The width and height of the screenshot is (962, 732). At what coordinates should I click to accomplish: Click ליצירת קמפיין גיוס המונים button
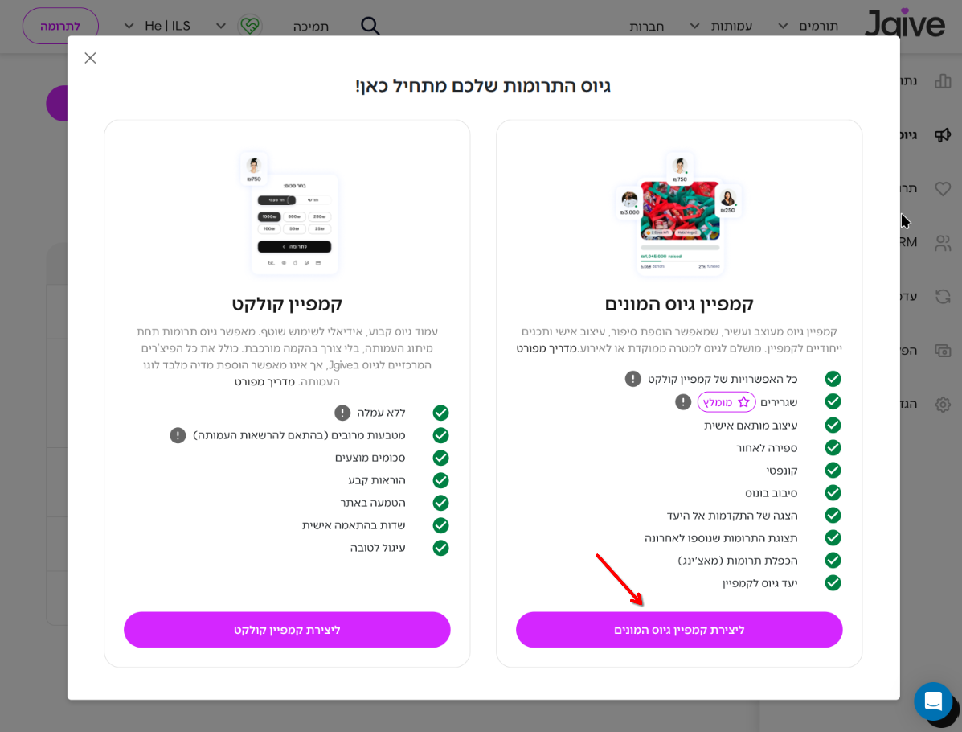click(x=679, y=630)
